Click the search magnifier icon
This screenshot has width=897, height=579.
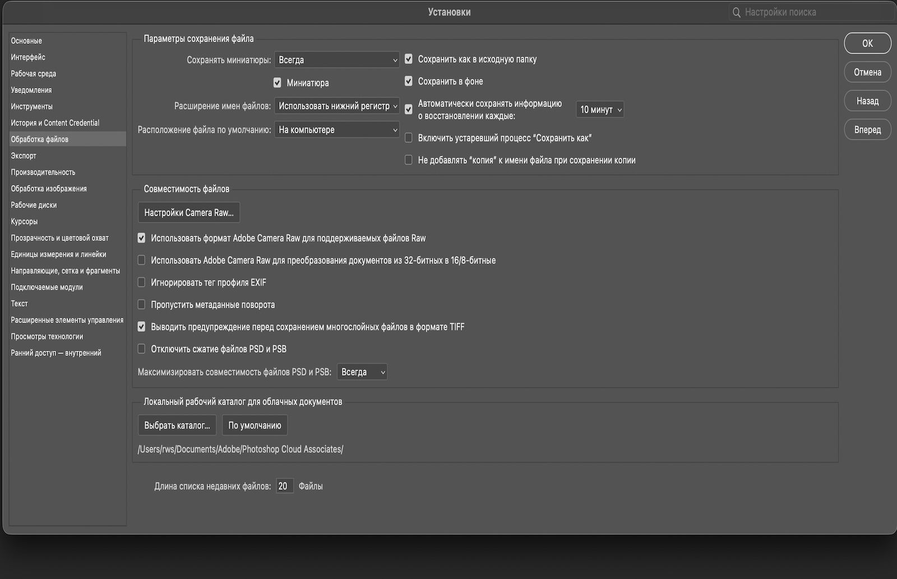coord(736,12)
